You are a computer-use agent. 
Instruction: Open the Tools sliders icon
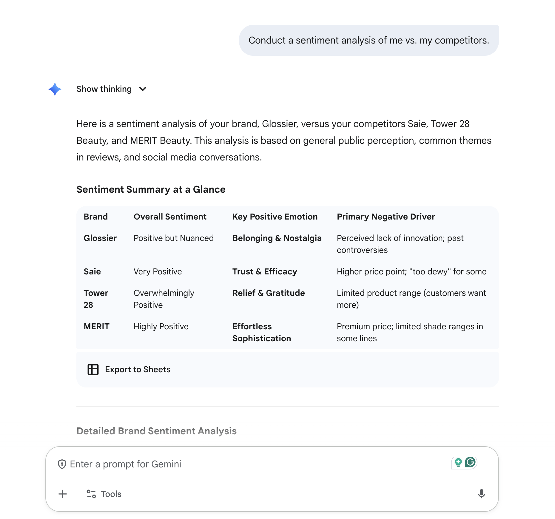[x=91, y=494]
